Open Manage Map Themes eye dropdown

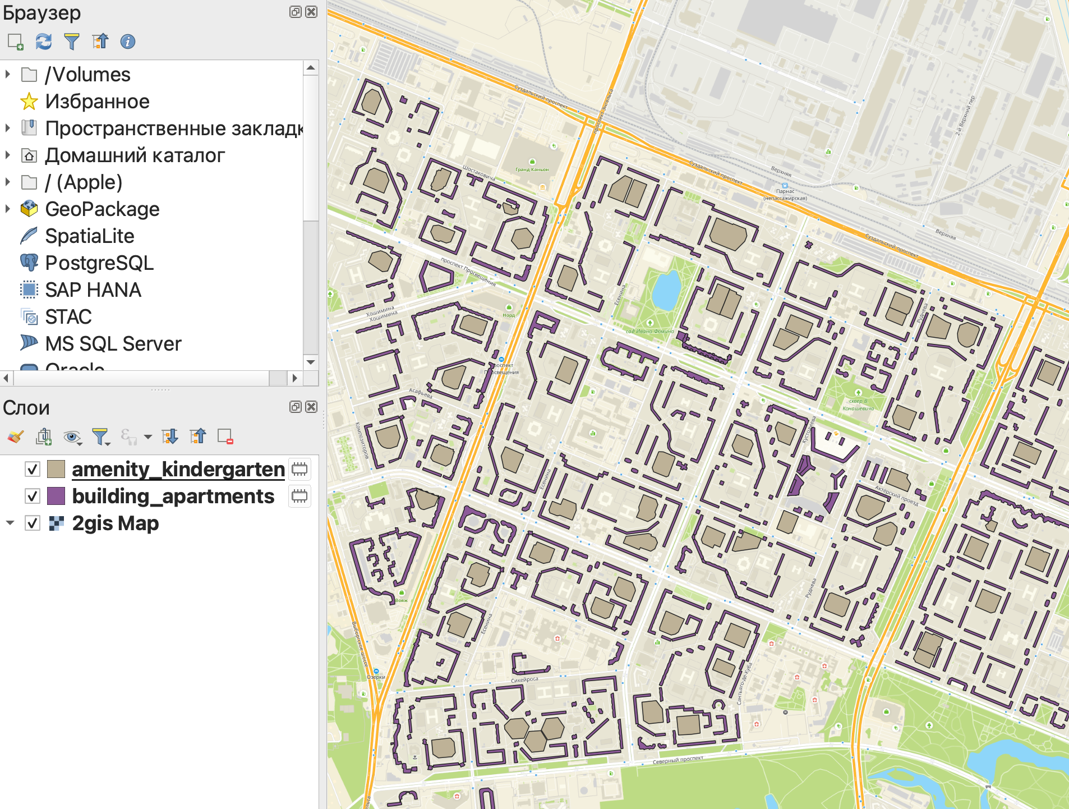click(x=73, y=436)
